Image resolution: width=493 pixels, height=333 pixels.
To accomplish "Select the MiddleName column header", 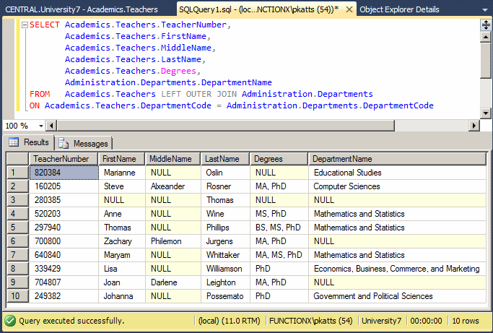I will pyautogui.click(x=173, y=159).
